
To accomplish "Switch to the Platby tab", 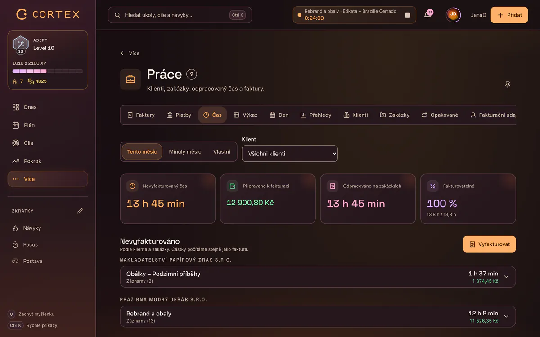I will [x=179, y=115].
